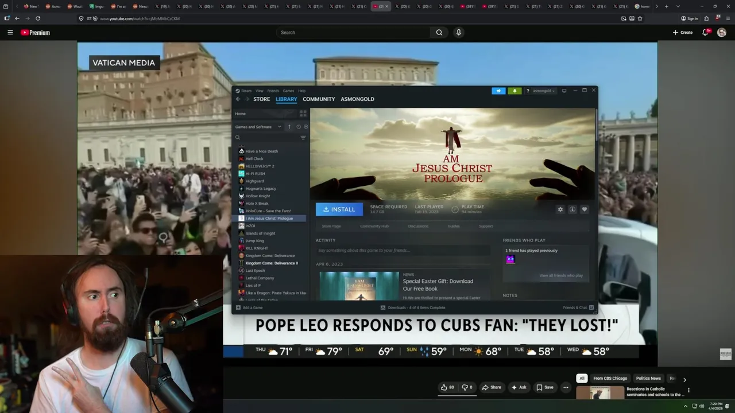Click the Steam announcements megaphone icon
Viewport: 735px width, 413px height.
498,91
